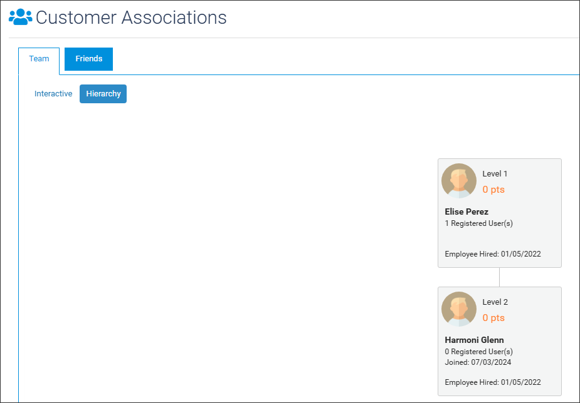Click the Joined: 07/03/2024 text
Screen dimensions: 580x403
(x=478, y=362)
